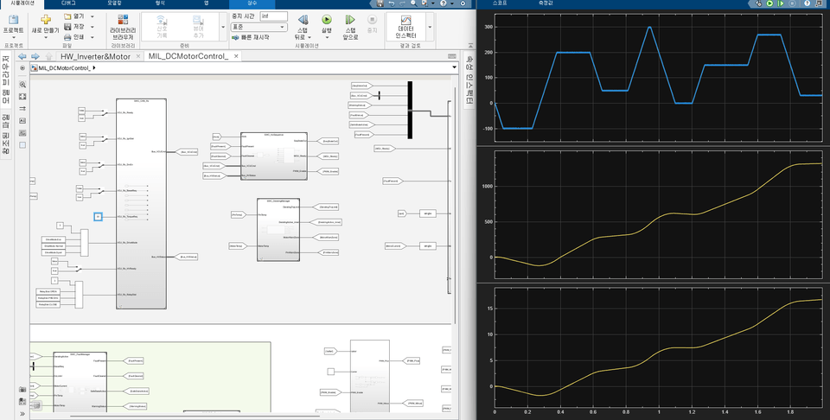Click the 새로 만들기 yellow plus icon

46,20
